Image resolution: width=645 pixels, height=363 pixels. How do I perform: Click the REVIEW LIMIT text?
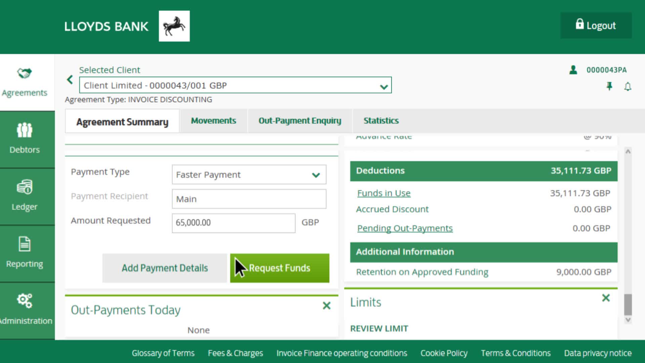pos(379,328)
